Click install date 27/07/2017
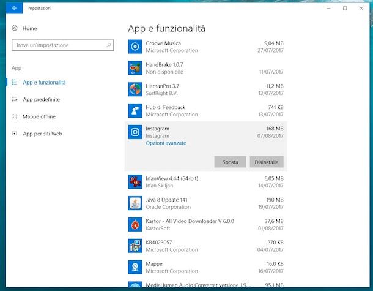This screenshot has height=291, width=373. pos(270,50)
